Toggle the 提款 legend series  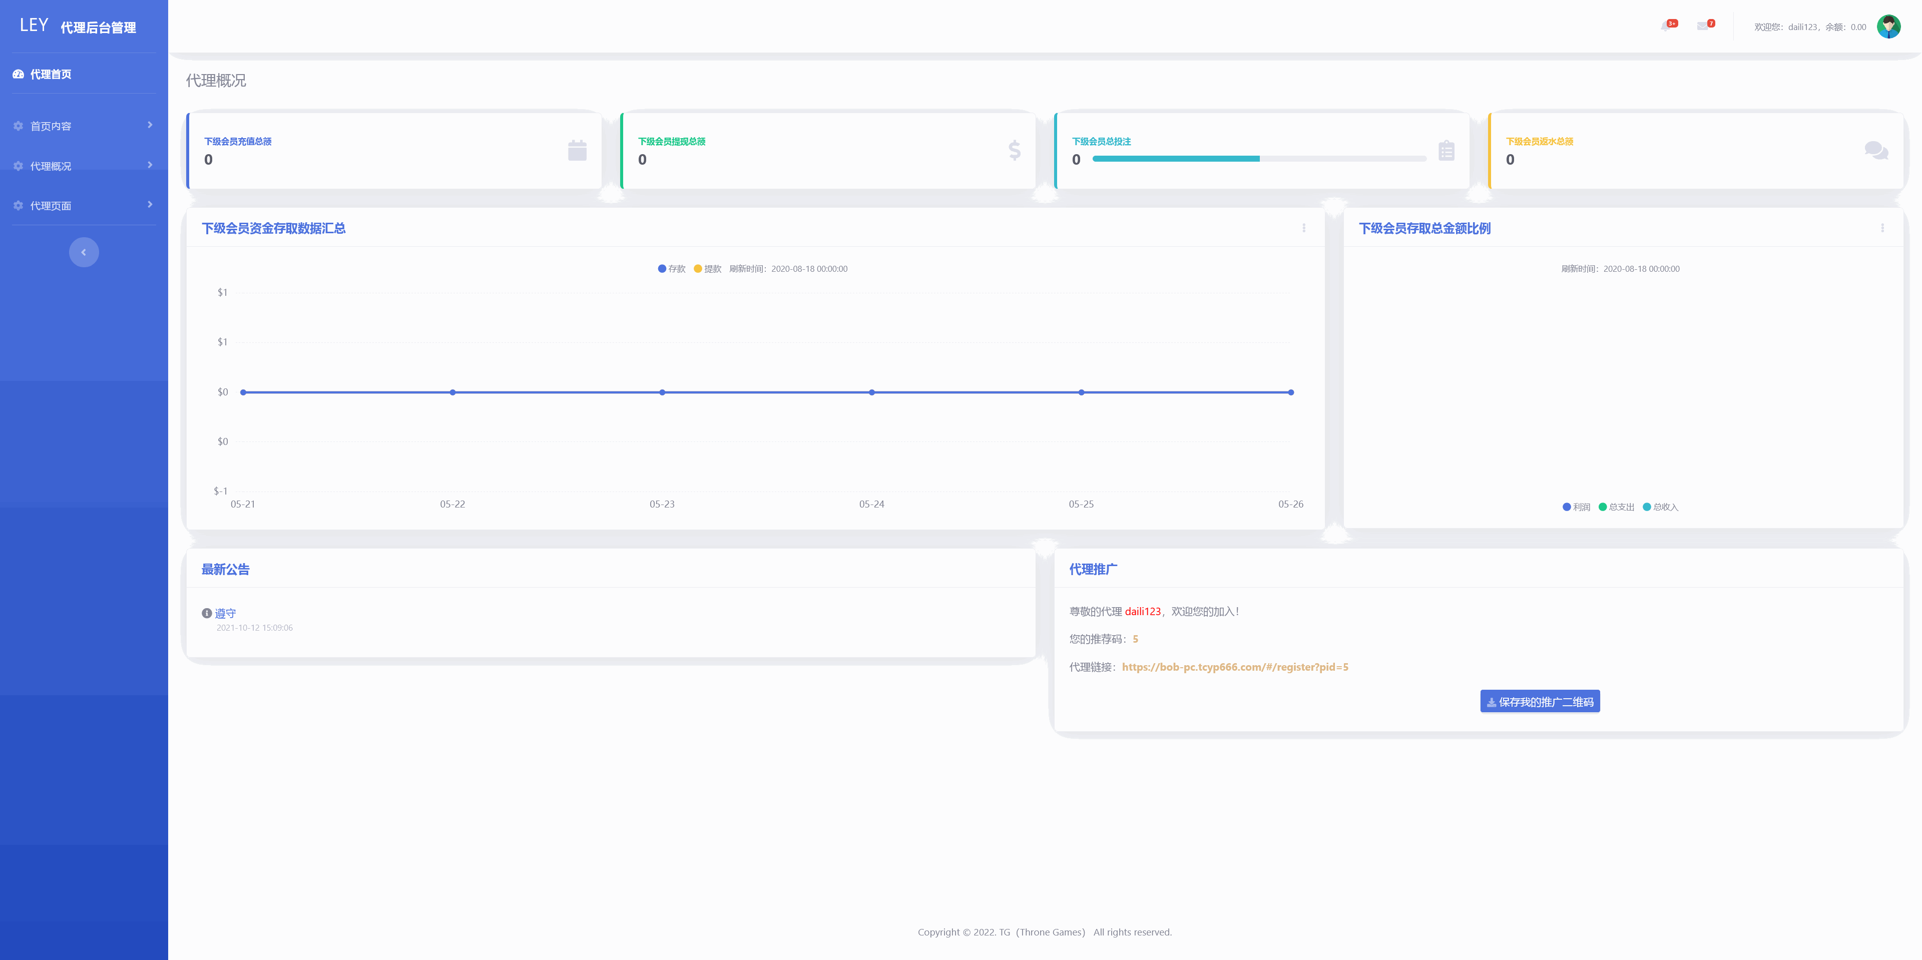pyautogui.click(x=707, y=269)
